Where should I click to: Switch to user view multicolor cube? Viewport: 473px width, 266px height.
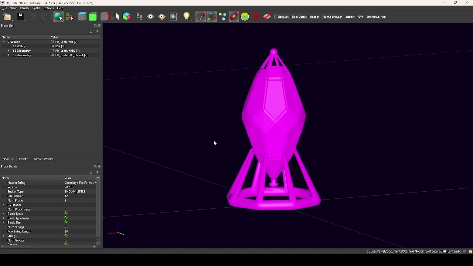tap(127, 17)
